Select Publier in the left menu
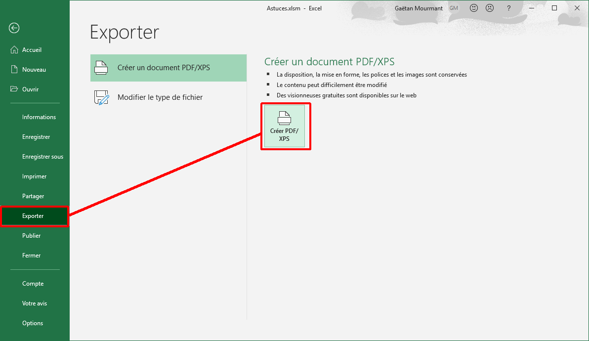The image size is (589, 341). [x=32, y=236]
